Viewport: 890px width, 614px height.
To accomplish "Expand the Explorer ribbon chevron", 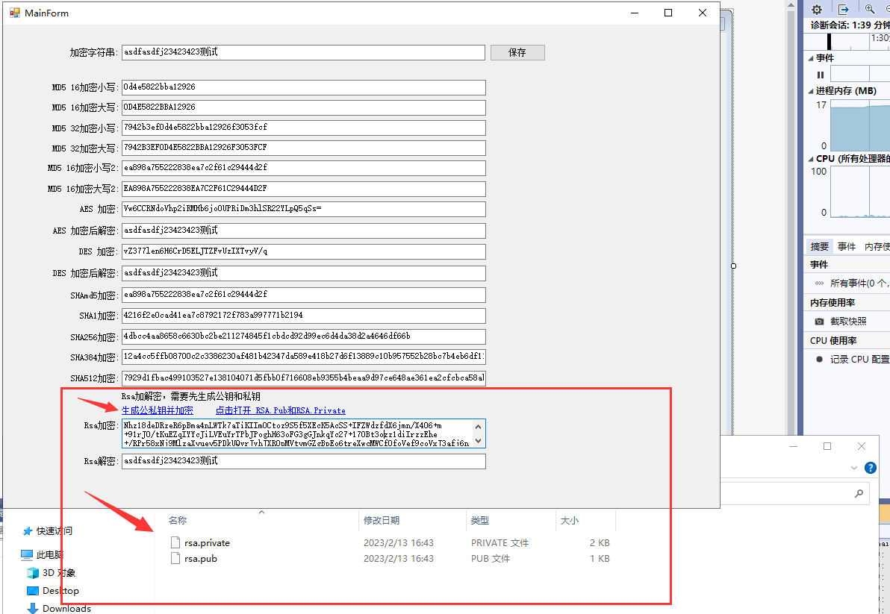I will [x=853, y=468].
